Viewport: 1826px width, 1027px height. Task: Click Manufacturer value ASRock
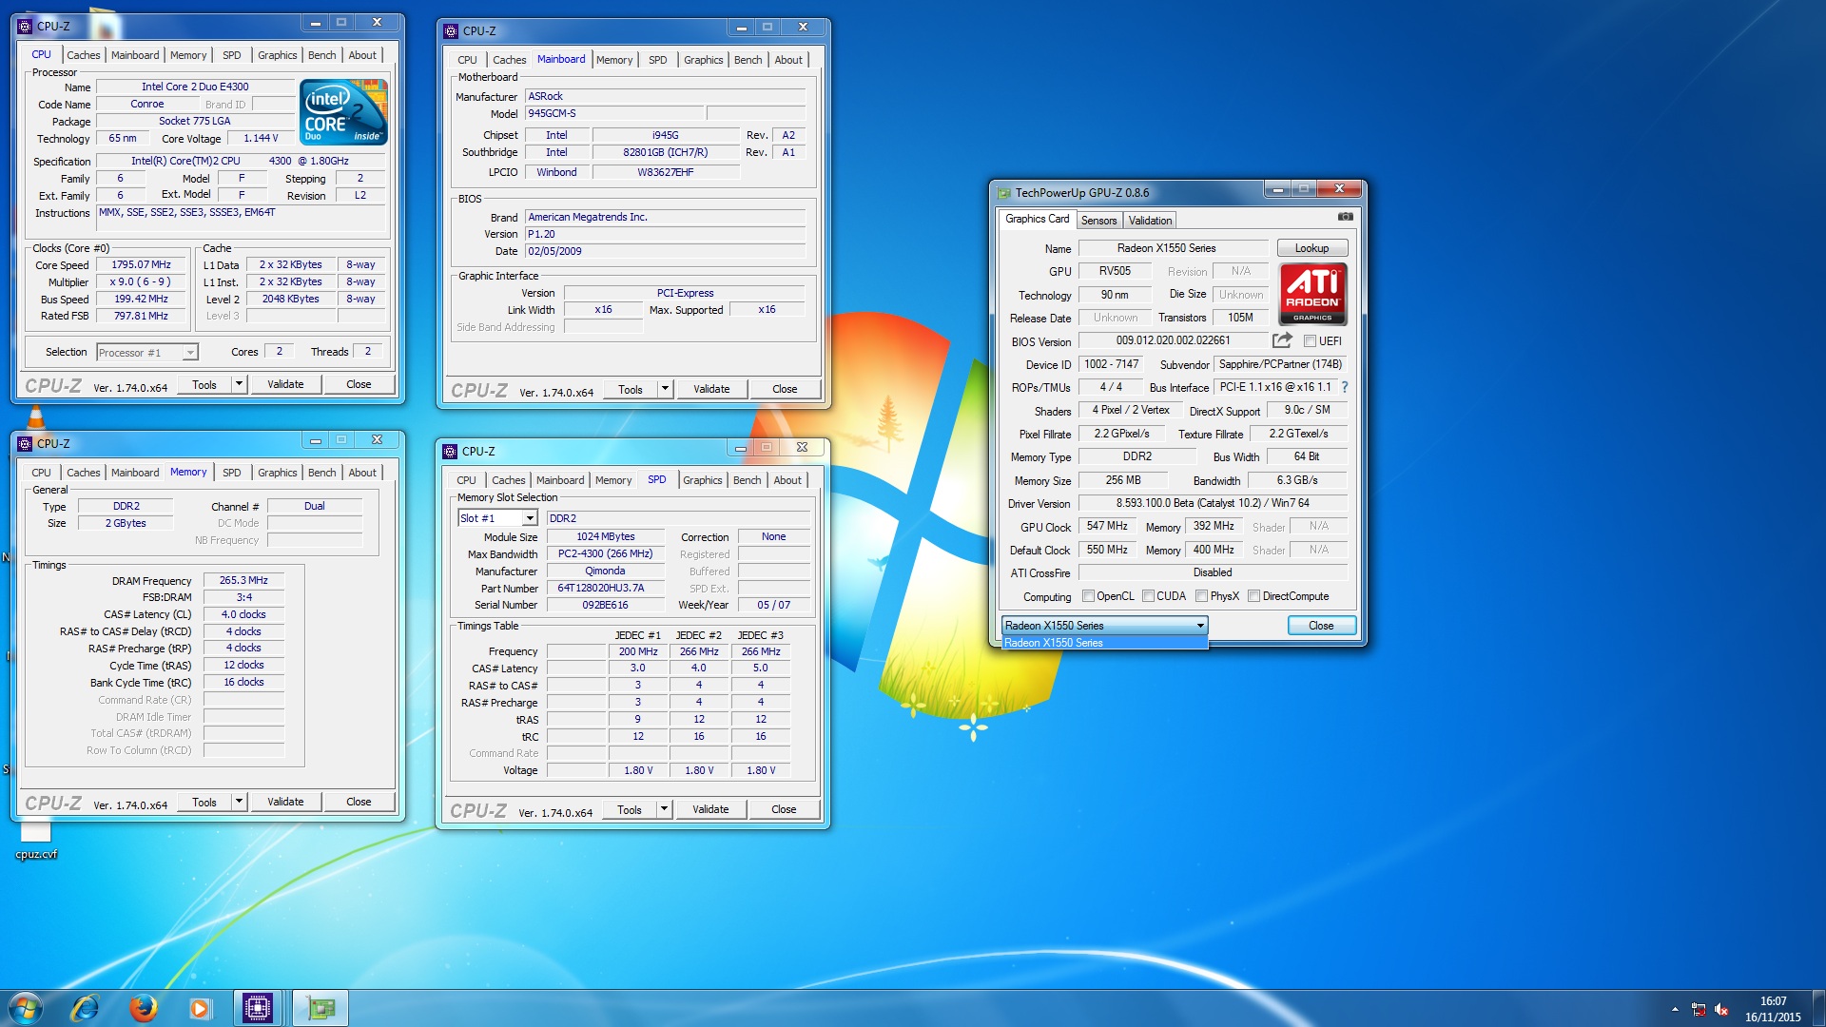666,96
